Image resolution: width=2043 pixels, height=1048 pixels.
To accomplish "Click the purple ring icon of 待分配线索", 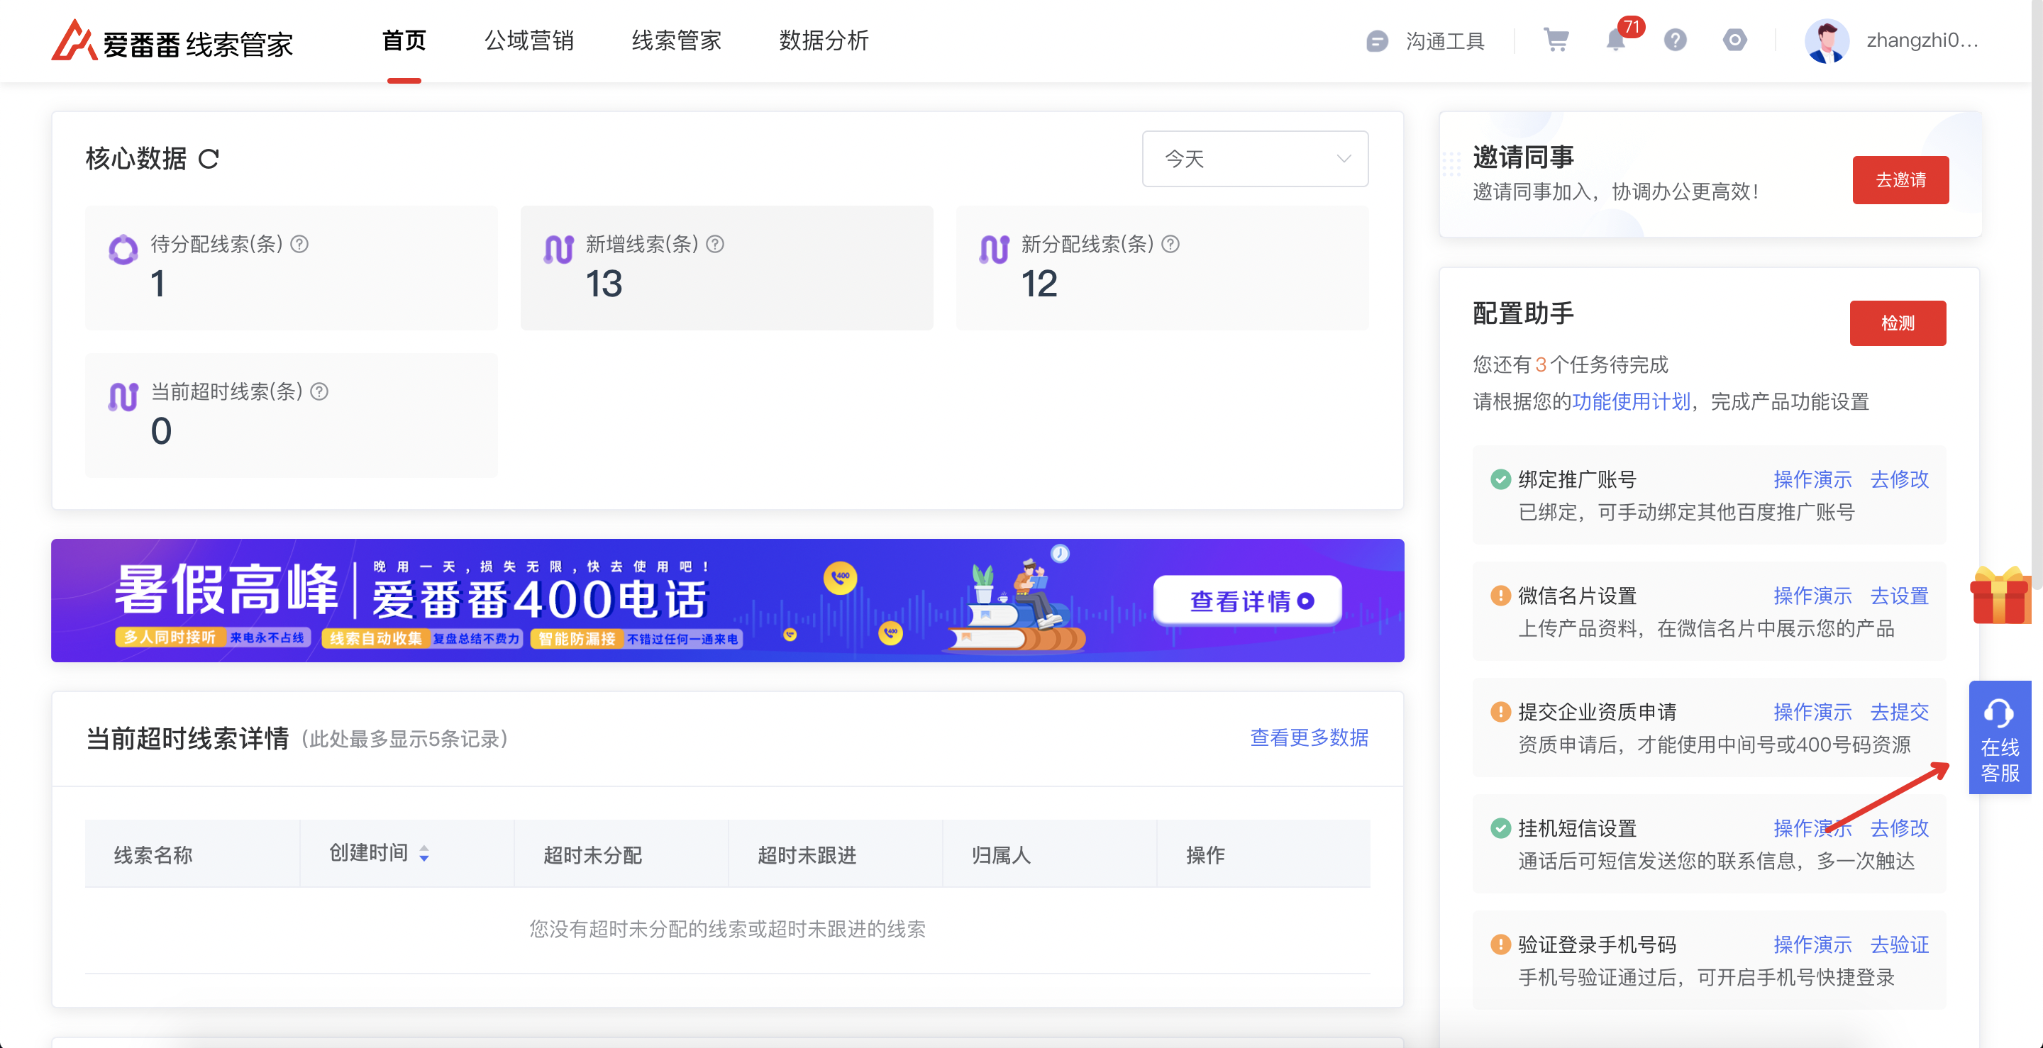I will [x=123, y=250].
